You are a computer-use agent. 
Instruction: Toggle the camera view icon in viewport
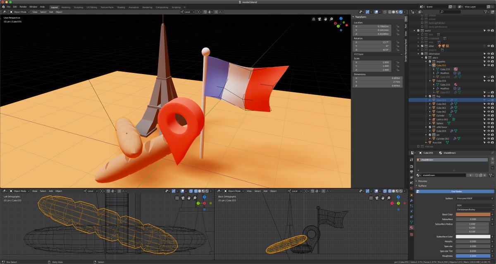click(x=320, y=19)
